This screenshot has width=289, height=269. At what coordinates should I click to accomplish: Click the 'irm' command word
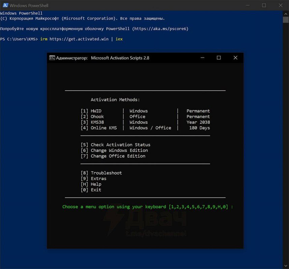(44, 39)
